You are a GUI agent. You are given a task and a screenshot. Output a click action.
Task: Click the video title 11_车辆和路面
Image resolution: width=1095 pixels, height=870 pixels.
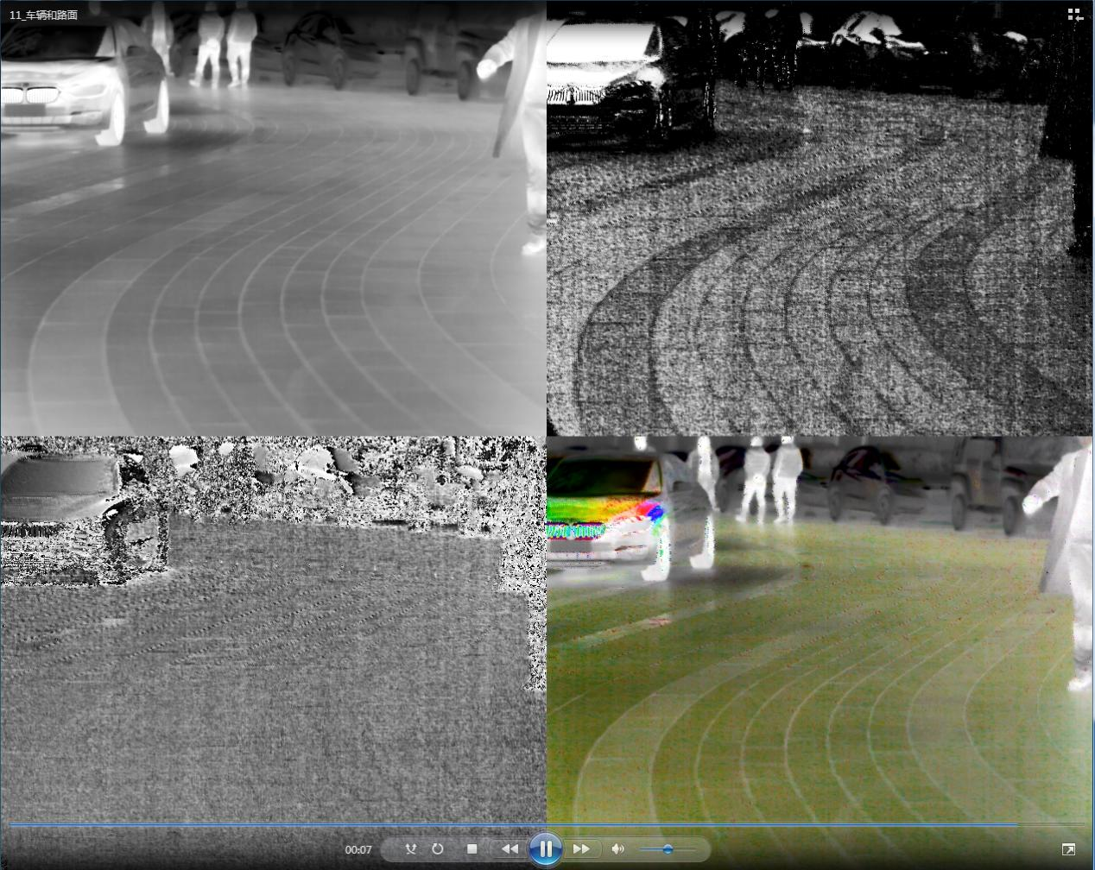click(44, 16)
